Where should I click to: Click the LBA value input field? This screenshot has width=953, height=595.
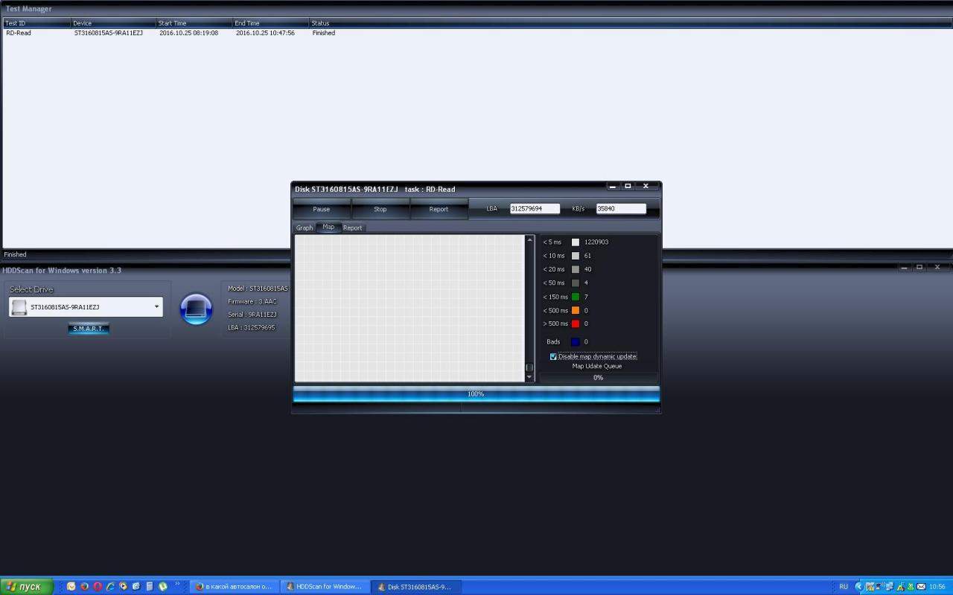click(x=534, y=209)
